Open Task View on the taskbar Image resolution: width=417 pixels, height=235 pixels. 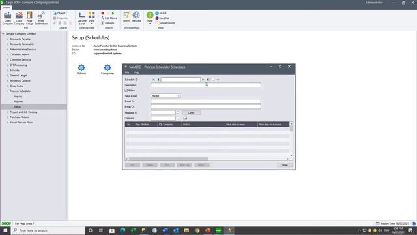pos(101,230)
